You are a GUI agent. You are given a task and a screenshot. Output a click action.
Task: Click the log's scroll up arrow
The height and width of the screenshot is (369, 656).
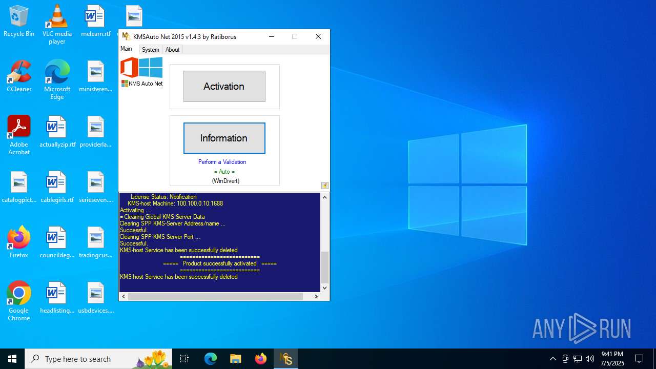pos(324,198)
